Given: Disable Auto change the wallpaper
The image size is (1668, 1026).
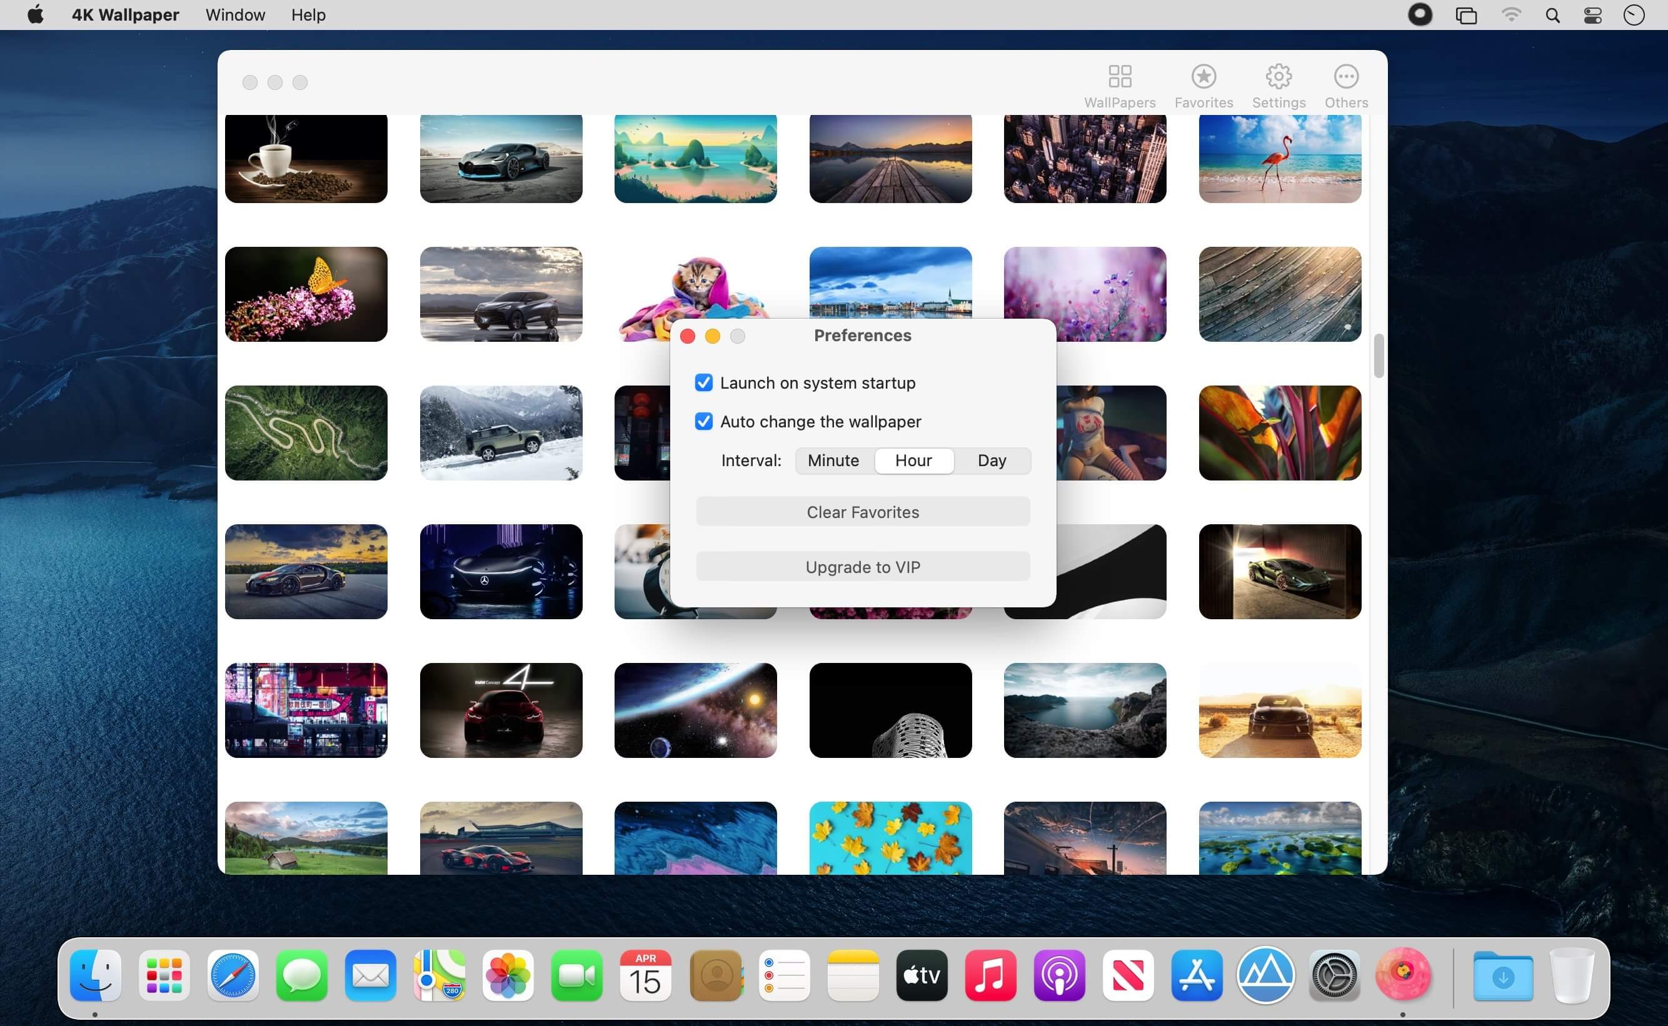Looking at the screenshot, I should tap(704, 421).
